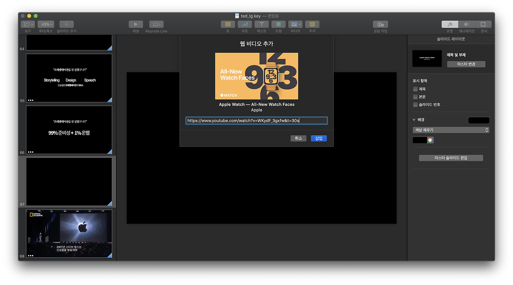The height and width of the screenshot is (285, 513).
Task: Insert a chart from the toolbar
Action: (245, 24)
